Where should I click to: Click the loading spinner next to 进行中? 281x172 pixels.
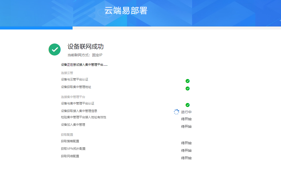click(x=177, y=112)
